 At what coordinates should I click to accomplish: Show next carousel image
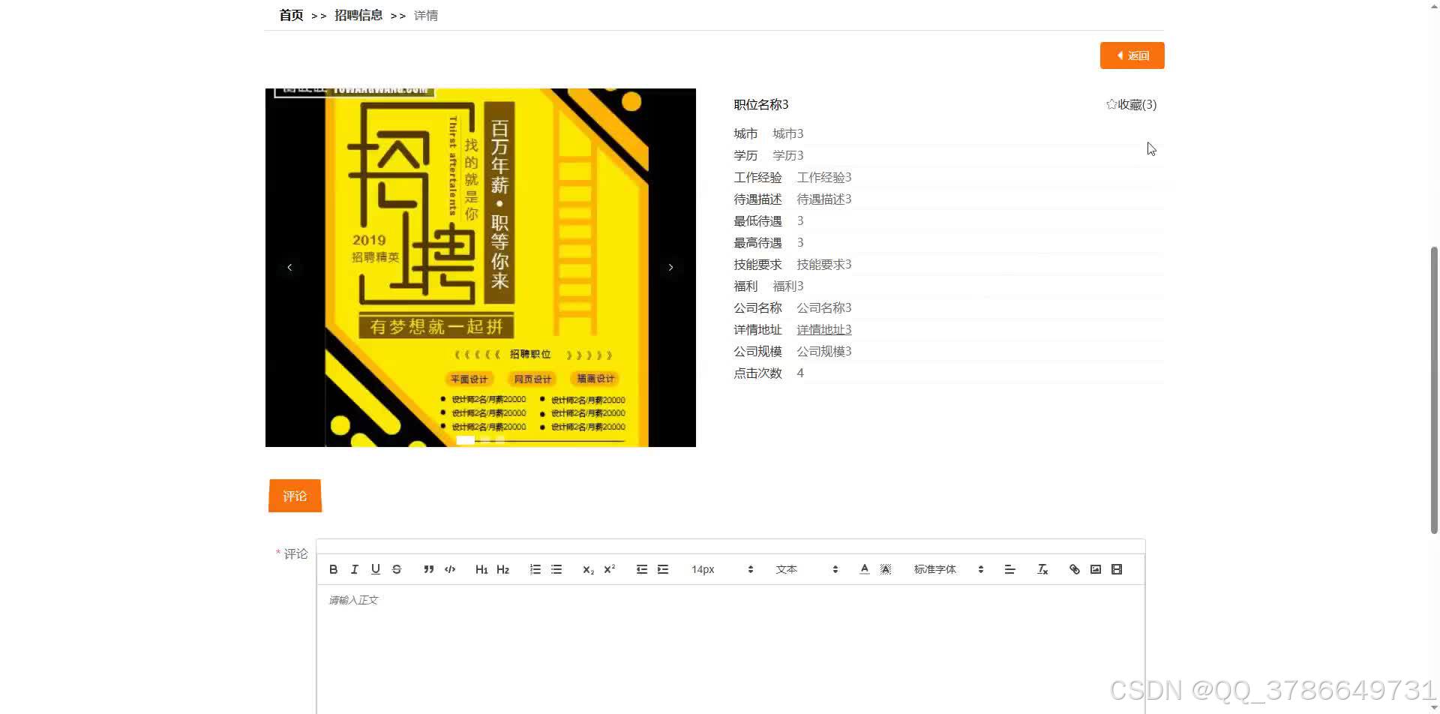pos(670,267)
